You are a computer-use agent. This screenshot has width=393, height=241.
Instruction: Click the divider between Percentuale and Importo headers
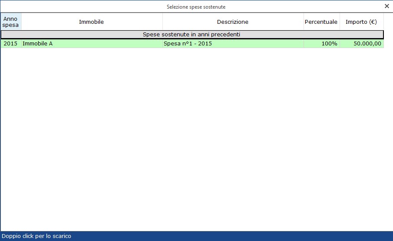339,22
